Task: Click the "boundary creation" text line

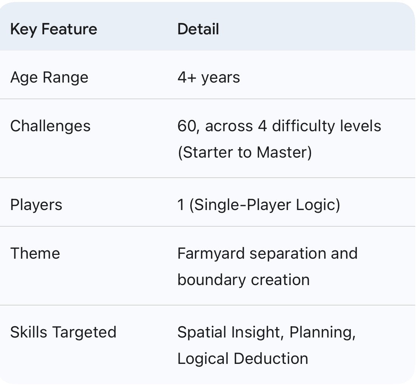Action: coord(243,280)
